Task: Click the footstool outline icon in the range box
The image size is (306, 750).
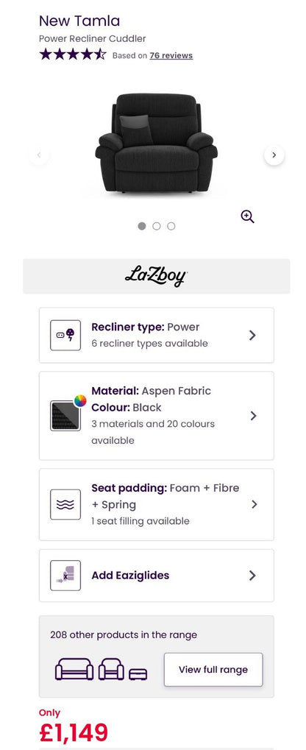Action: point(138,674)
